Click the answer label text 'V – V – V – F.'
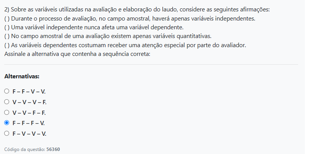The width and height of the screenshot is (311, 154). pyautogui.click(x=29, y=102)
